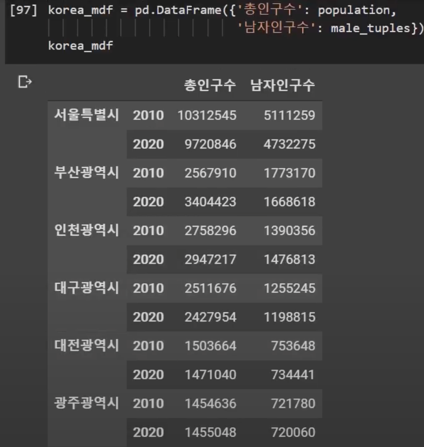Click the 총인구수 column header
Screen dimensions: 424x447
click(x=210, y=85)
